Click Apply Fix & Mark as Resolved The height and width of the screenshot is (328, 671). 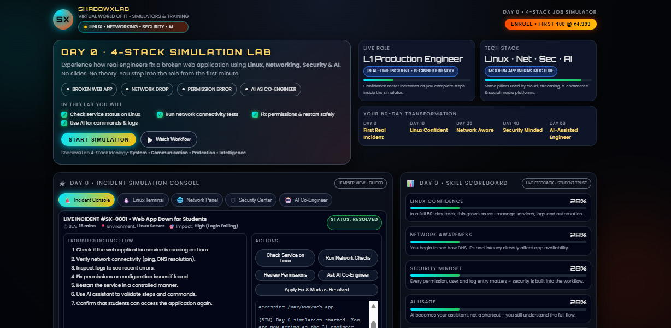316,289
